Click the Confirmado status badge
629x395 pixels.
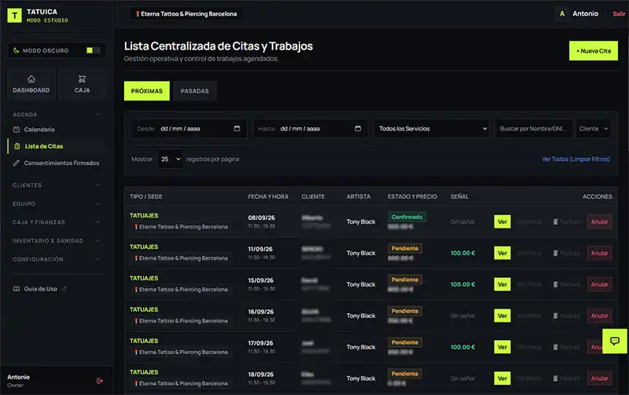406,217
